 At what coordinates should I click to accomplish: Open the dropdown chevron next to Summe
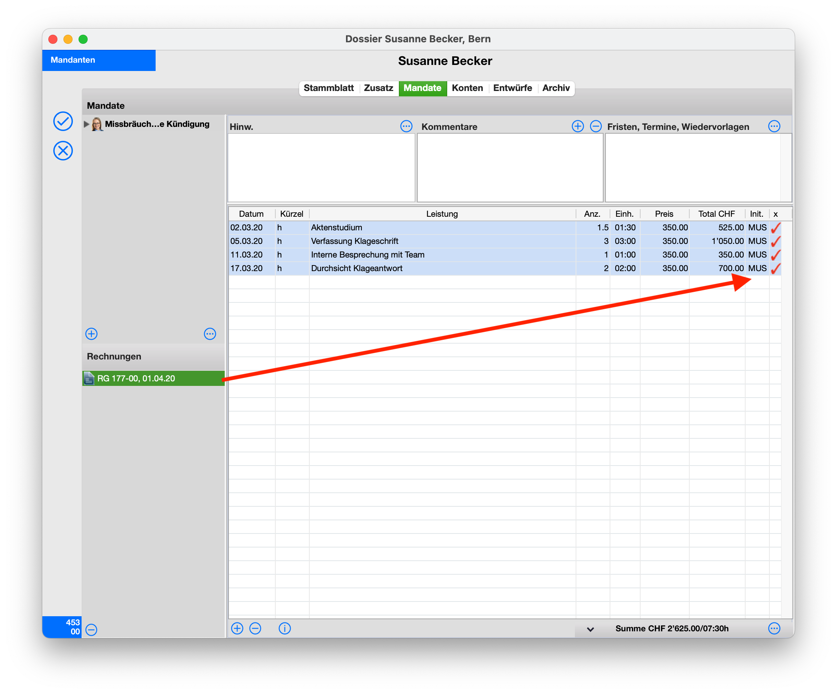click(590, 629)
